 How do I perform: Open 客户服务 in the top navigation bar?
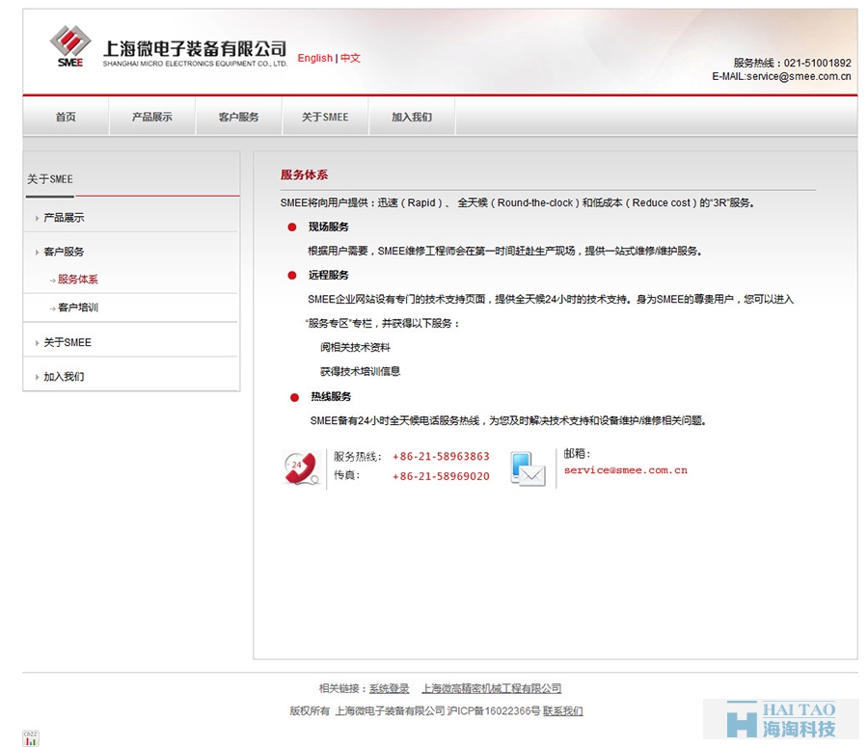coord(238,117)
